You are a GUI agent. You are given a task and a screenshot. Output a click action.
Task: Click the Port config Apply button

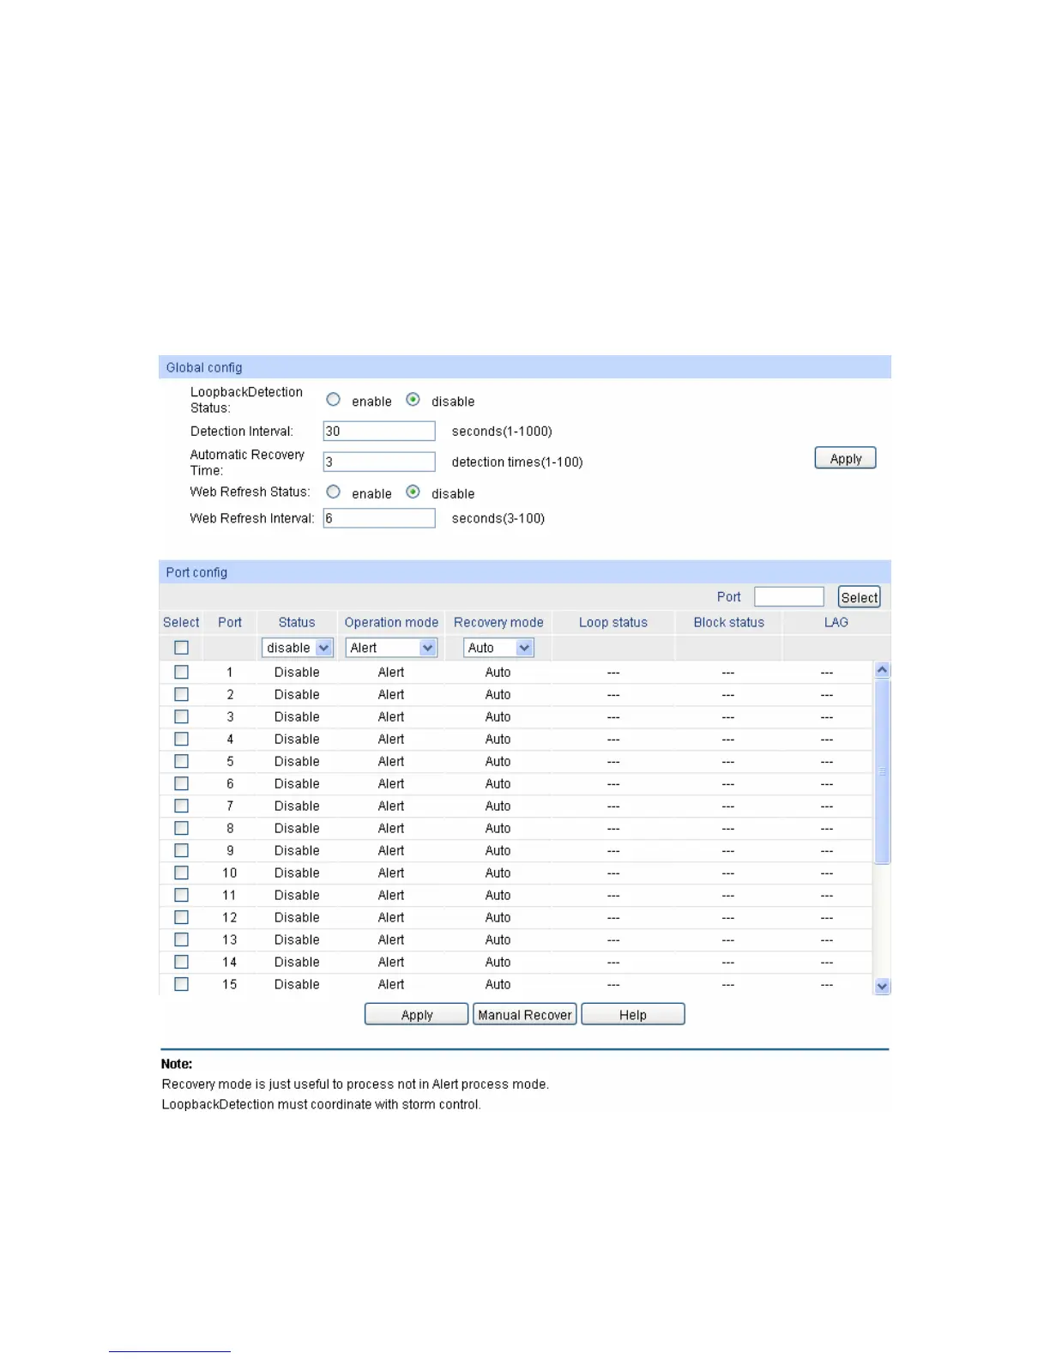pyautogui.click(x=417, y=1014)
